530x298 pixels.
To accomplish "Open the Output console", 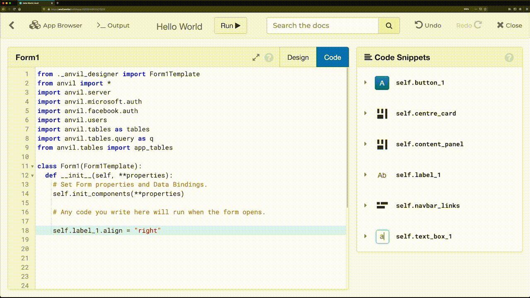I will coord(113,25).
